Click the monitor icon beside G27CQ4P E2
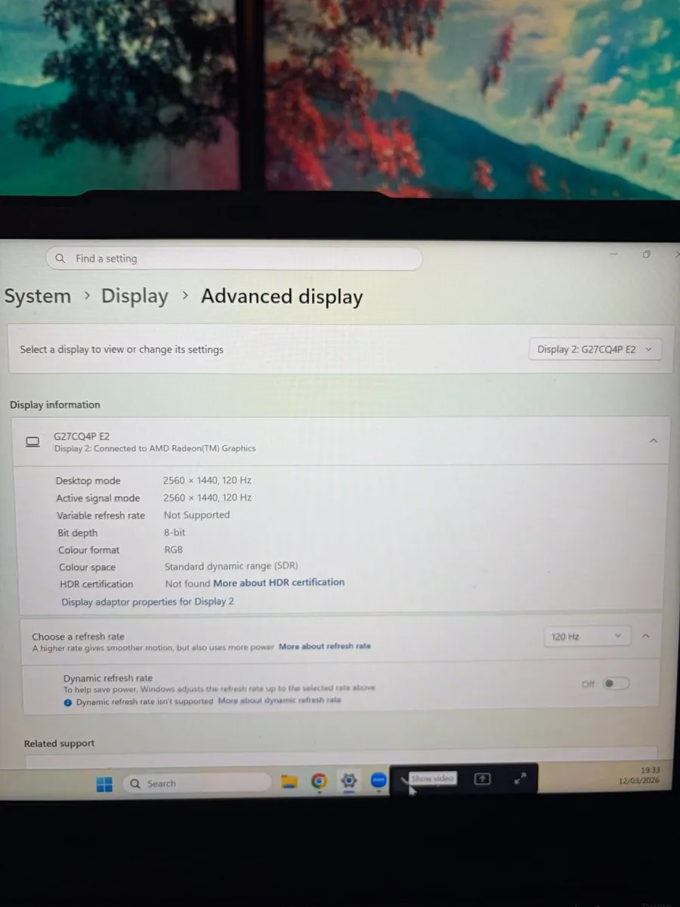The width and height of the screenshot is (680, 907). click(x=32, y=441)
